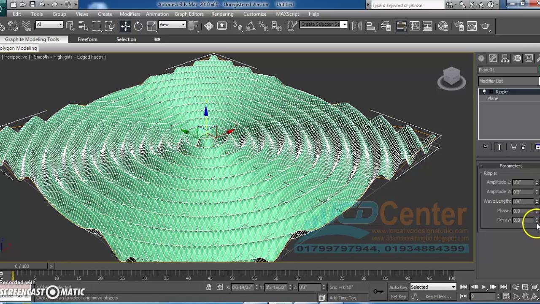This screenshot has height=304, width=540.
Task: Open the reference coordinate View dropdown
Action: coord(172,24)
